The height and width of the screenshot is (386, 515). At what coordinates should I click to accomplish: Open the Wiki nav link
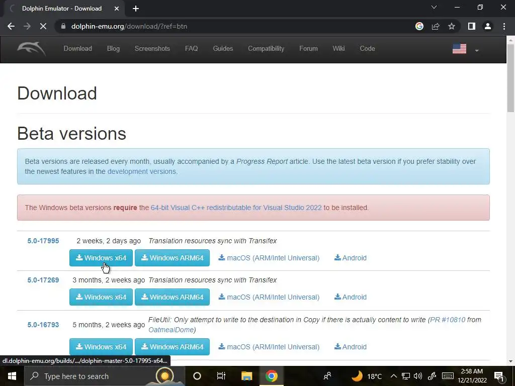pos(338,49)
